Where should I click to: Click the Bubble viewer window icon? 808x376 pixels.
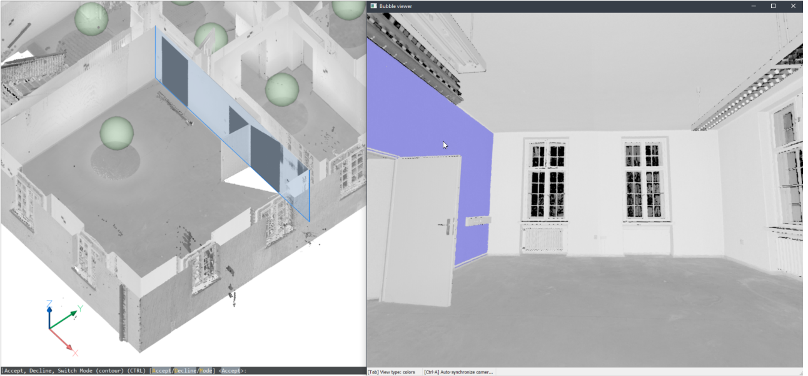373,6
